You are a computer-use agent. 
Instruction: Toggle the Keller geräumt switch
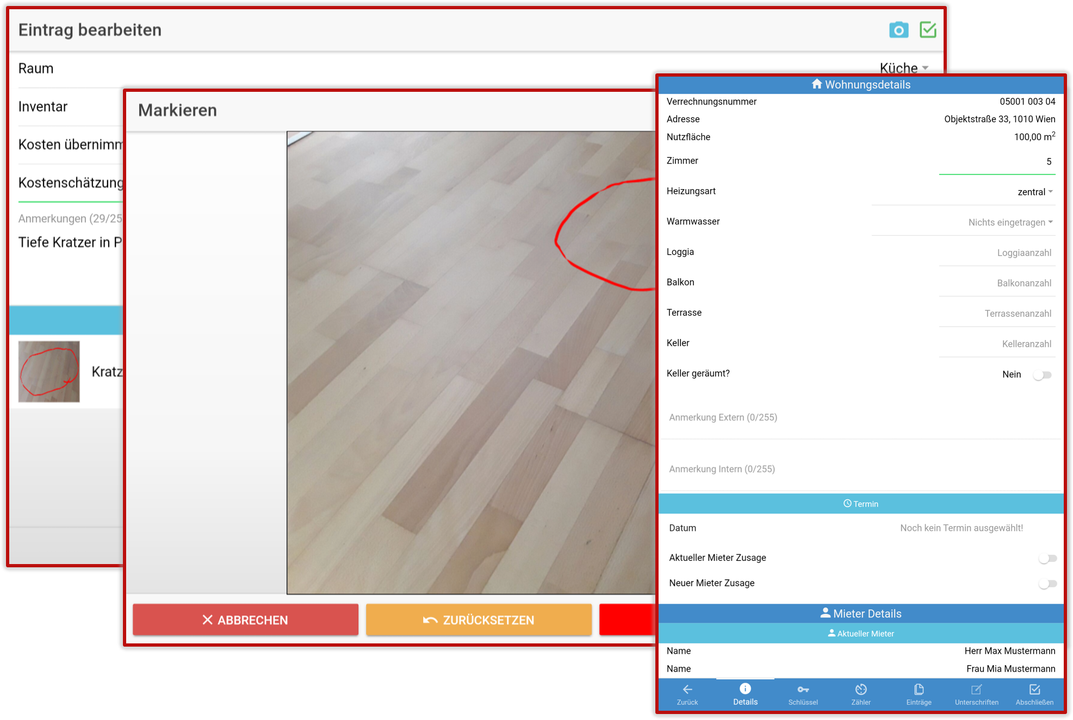point(1043,374)
